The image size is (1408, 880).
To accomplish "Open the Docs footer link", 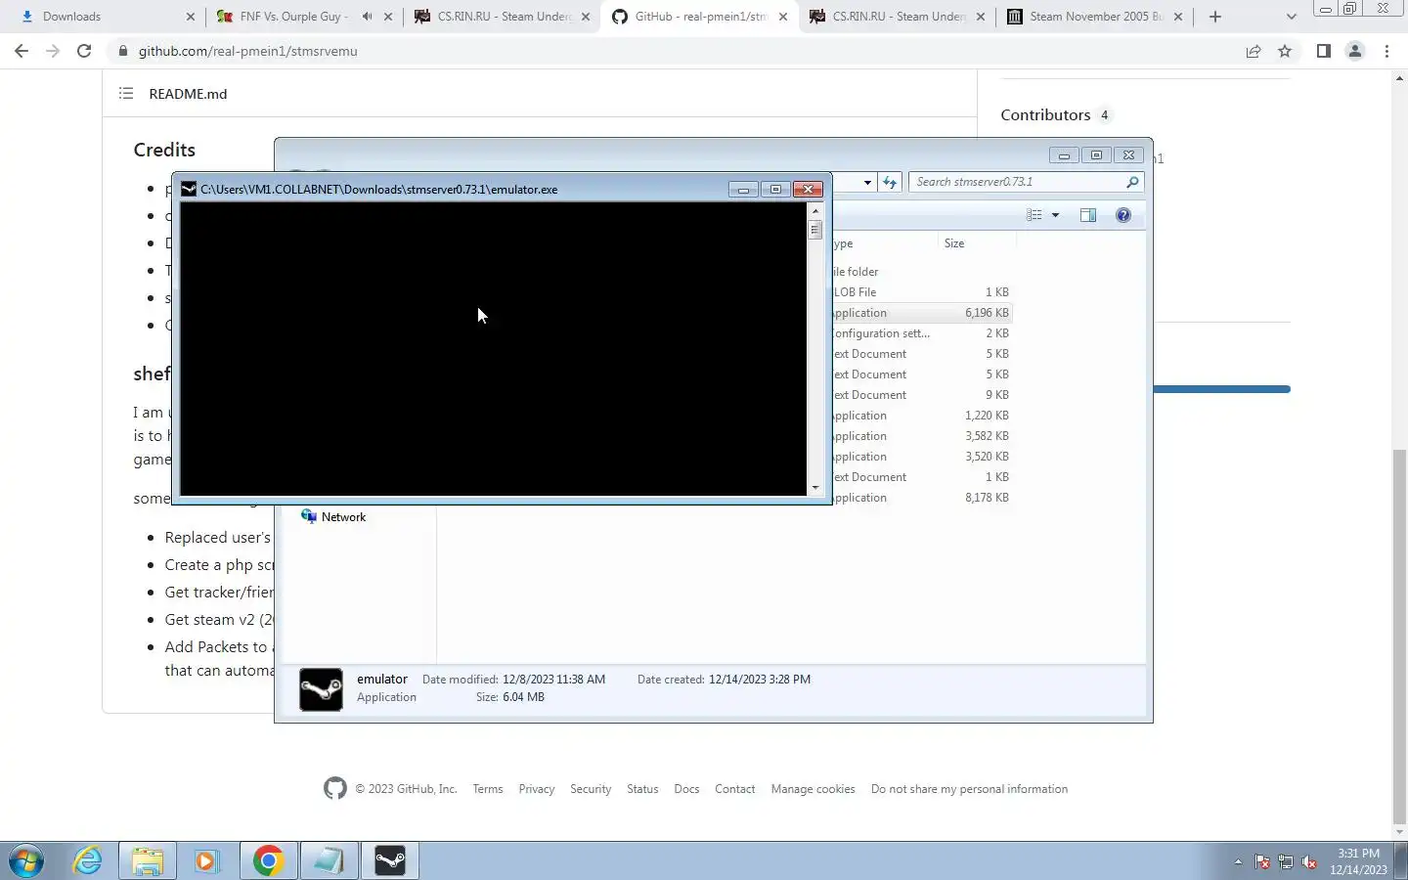I will (x=686, y=789).
